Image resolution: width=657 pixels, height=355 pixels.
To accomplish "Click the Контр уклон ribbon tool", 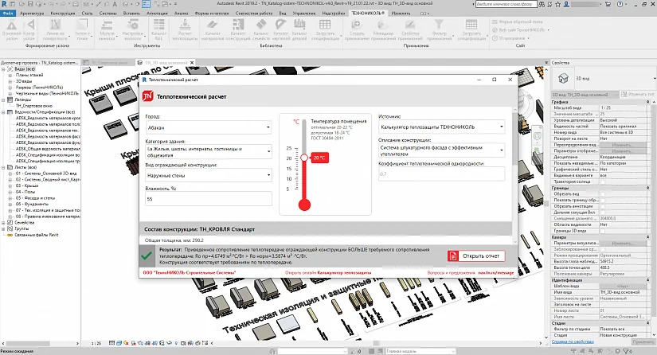I will [29, 29].
